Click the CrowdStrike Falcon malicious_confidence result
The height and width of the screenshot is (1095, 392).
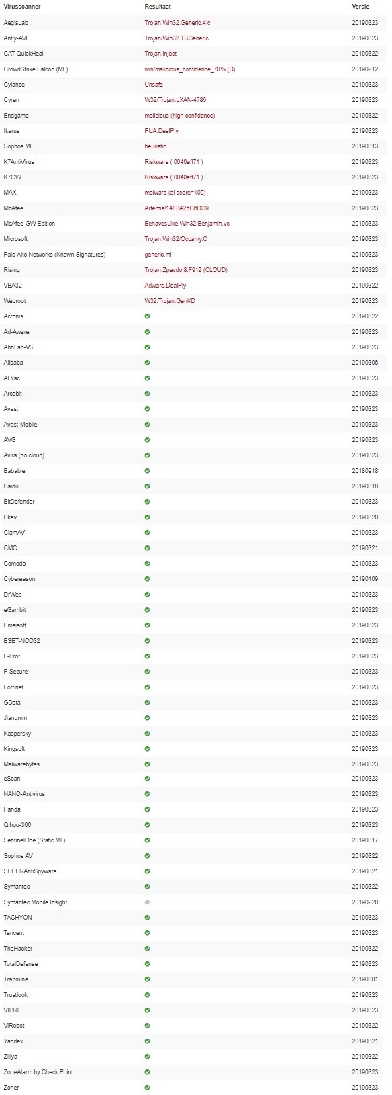click(x=190, y=69)
